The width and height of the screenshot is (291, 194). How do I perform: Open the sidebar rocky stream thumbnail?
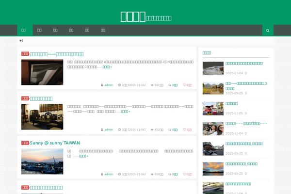pyautogui.click(x=213, y=68)
